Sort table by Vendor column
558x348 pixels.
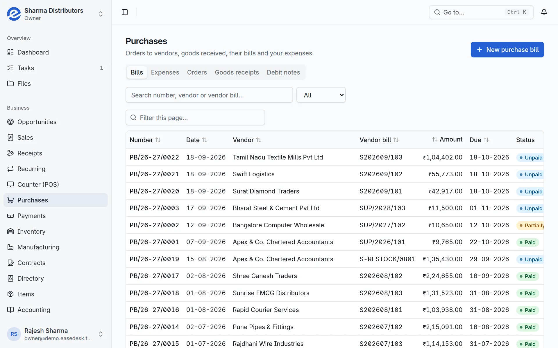coord(247,140)
